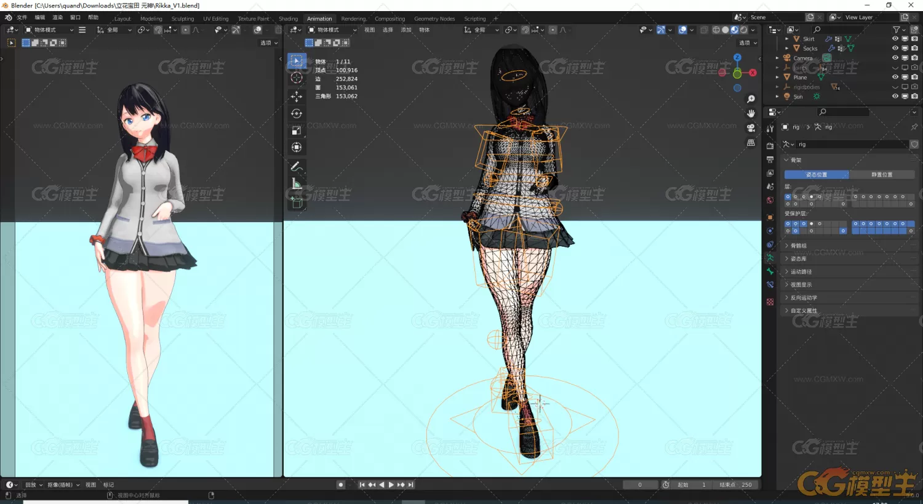Expand the 反向运动学 panel
923x504 pixels.
click(x=849, y=297)
